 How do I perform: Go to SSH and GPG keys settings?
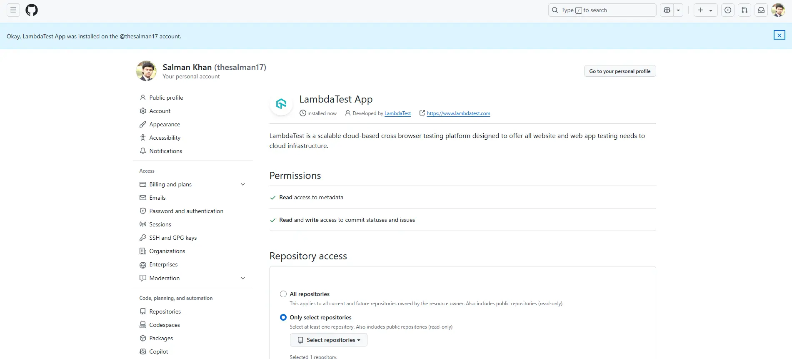point(173,238)
